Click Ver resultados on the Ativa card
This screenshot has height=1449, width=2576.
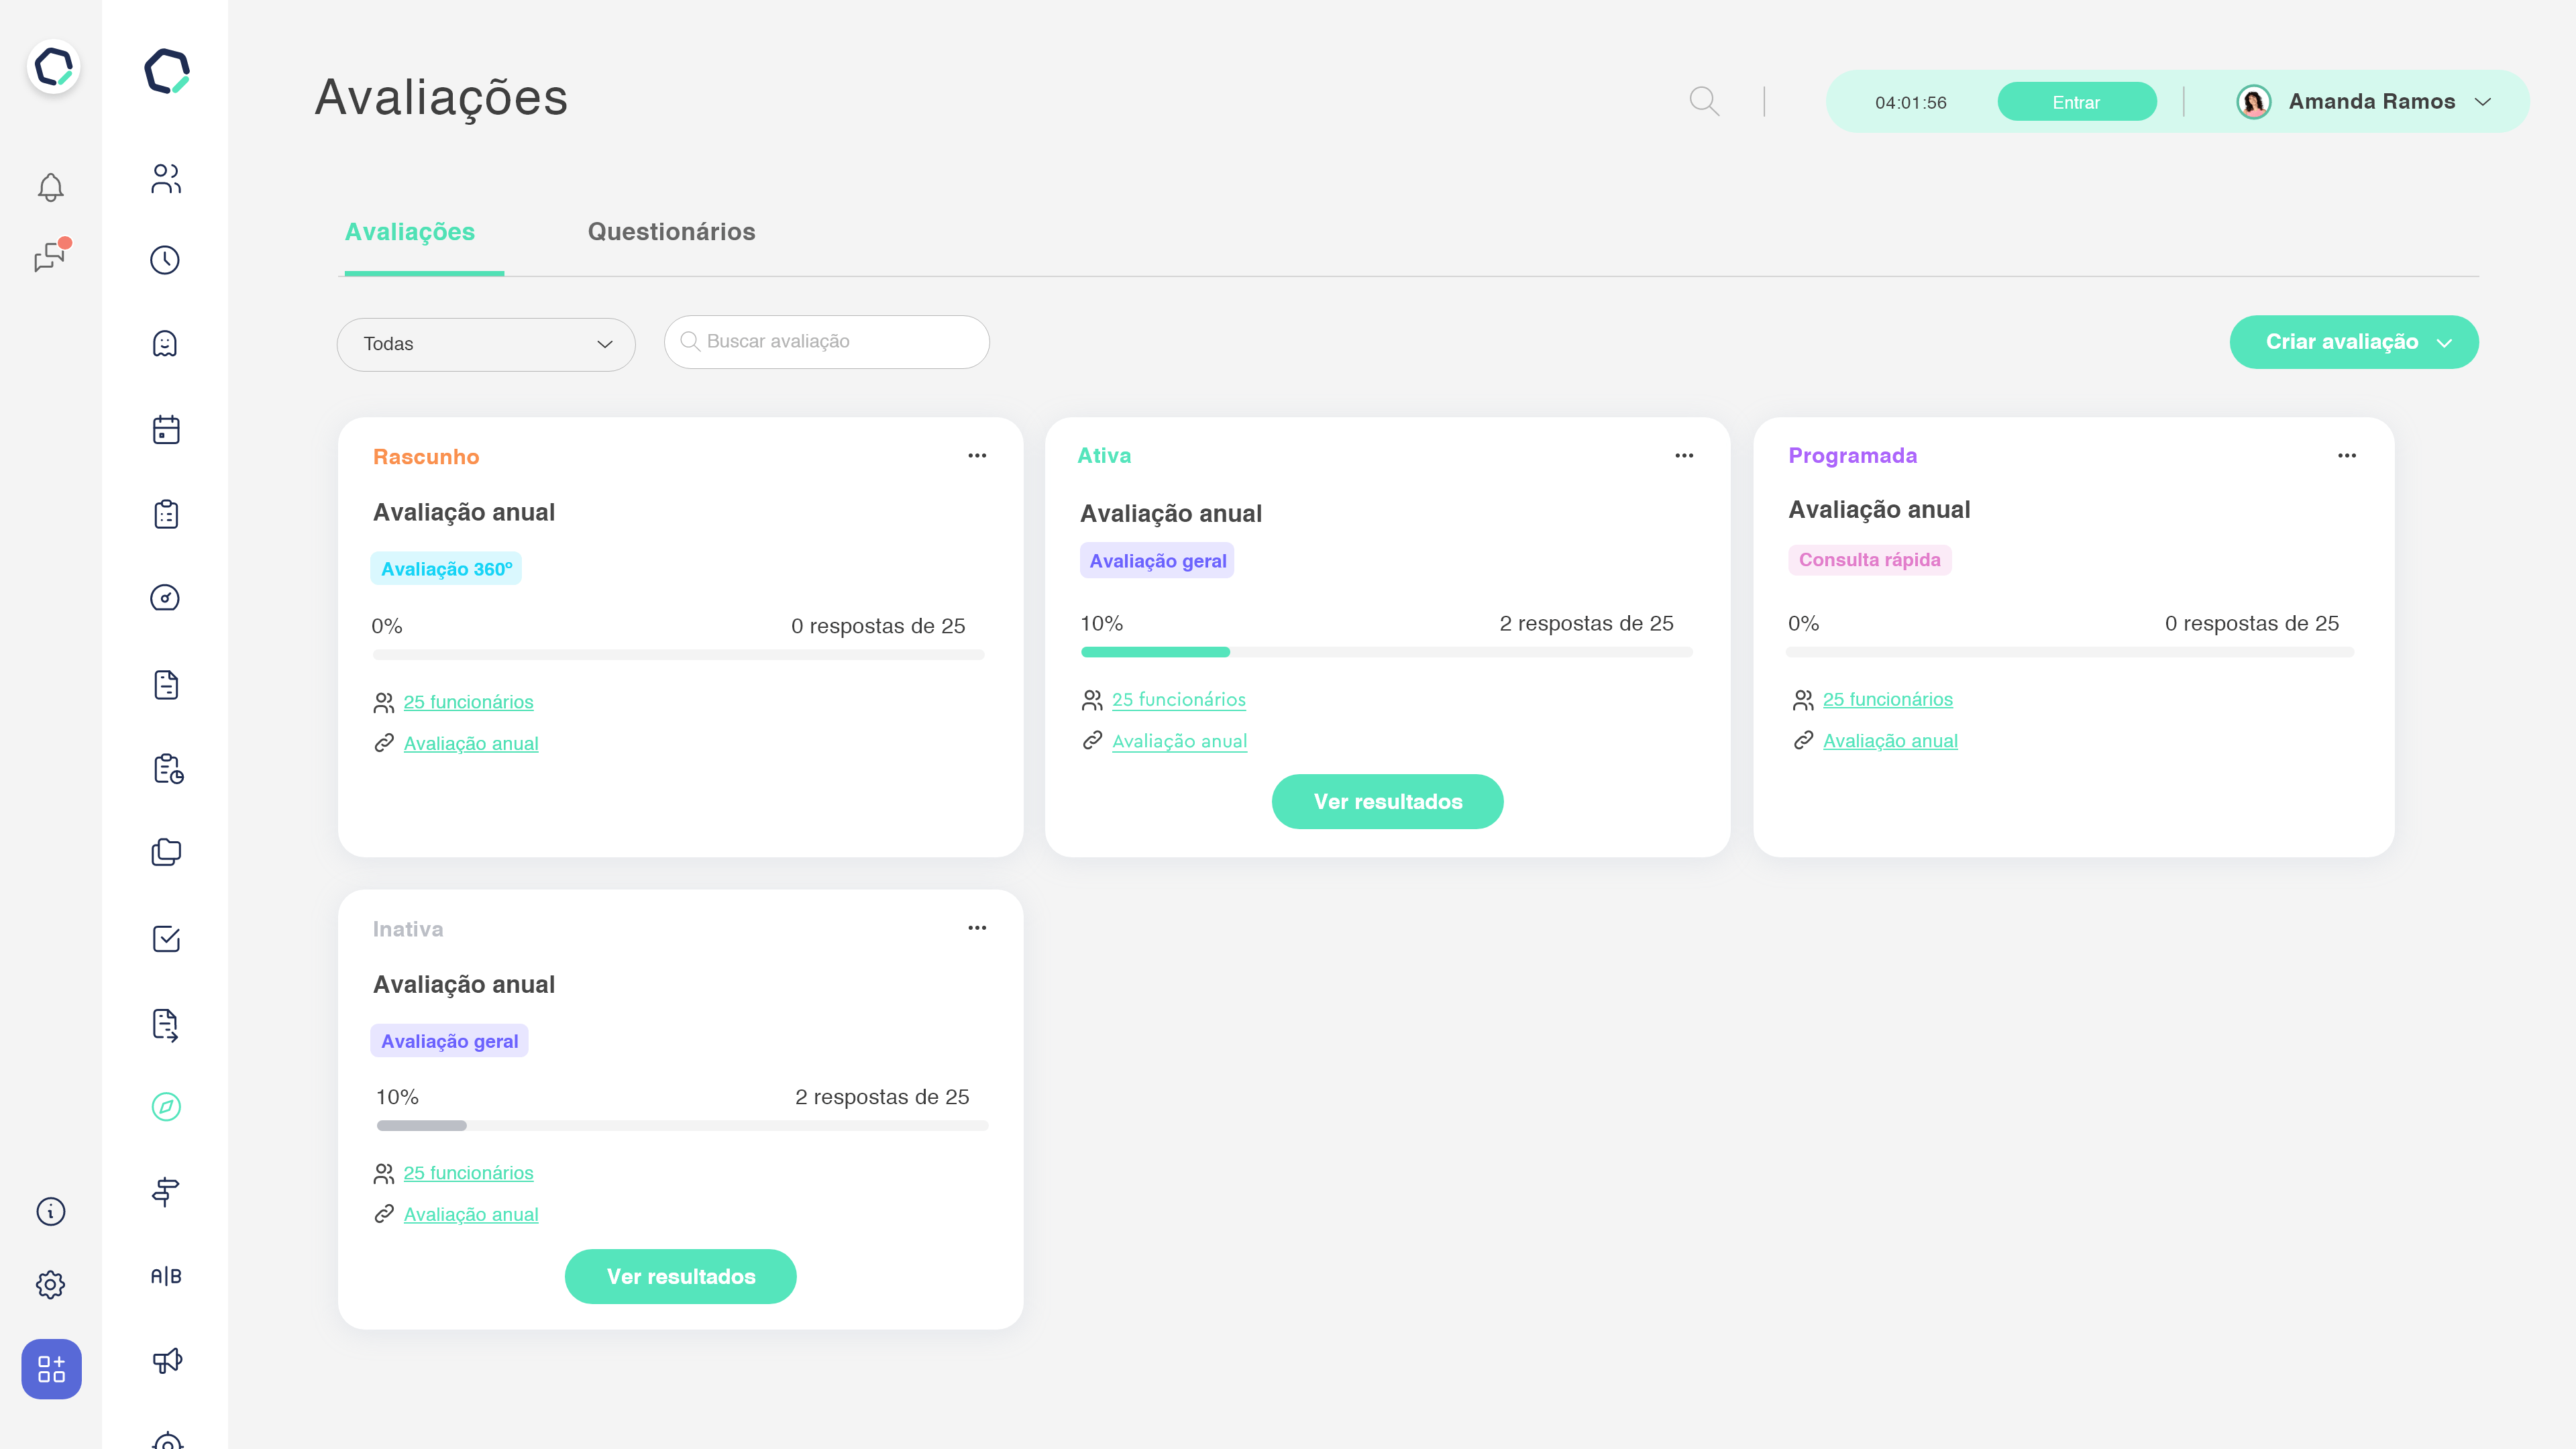(1387, 801)
